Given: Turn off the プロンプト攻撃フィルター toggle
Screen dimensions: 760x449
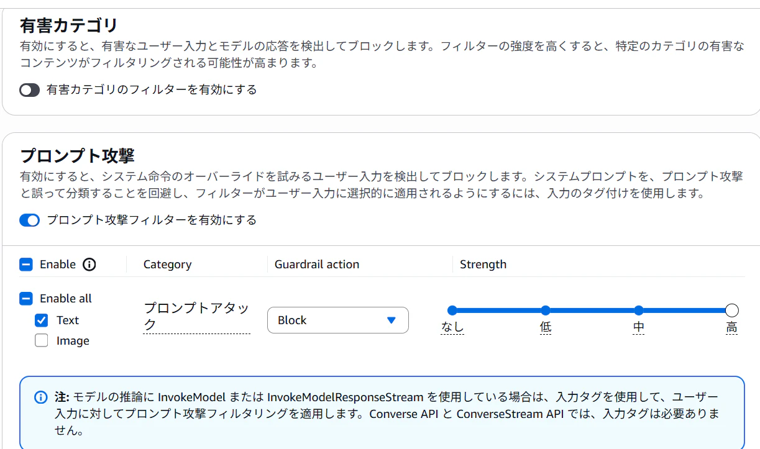Looking at the screenshot, I should tap(29, 220).
